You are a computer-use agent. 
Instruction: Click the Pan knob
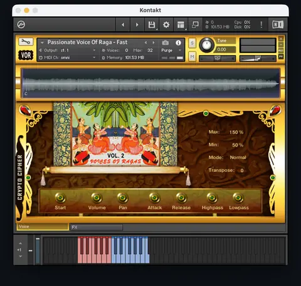pos(123,197)
